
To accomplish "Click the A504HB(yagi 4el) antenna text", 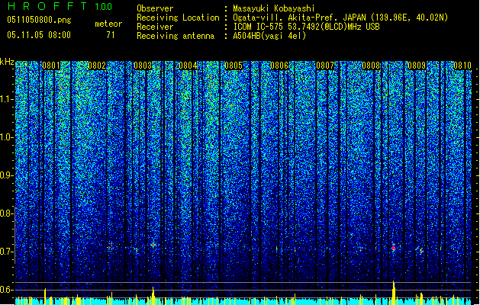I will click(x=269, y=36).
